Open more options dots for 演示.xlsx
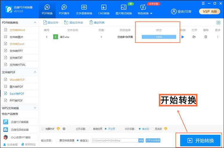Screen dimensions: 224x148 [217, 37]
